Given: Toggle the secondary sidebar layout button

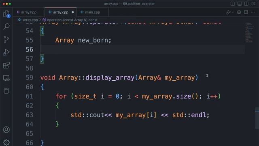Looking at the screenshot, I should point(246,4).
